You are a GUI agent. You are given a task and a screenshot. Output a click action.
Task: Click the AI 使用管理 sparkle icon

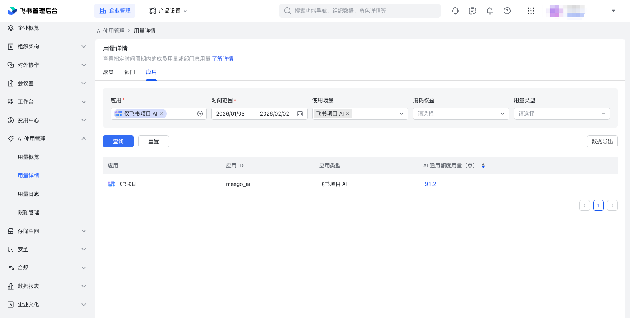(x=11, y=139)
